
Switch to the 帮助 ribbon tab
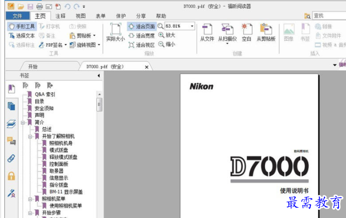(x=161, y=16)
